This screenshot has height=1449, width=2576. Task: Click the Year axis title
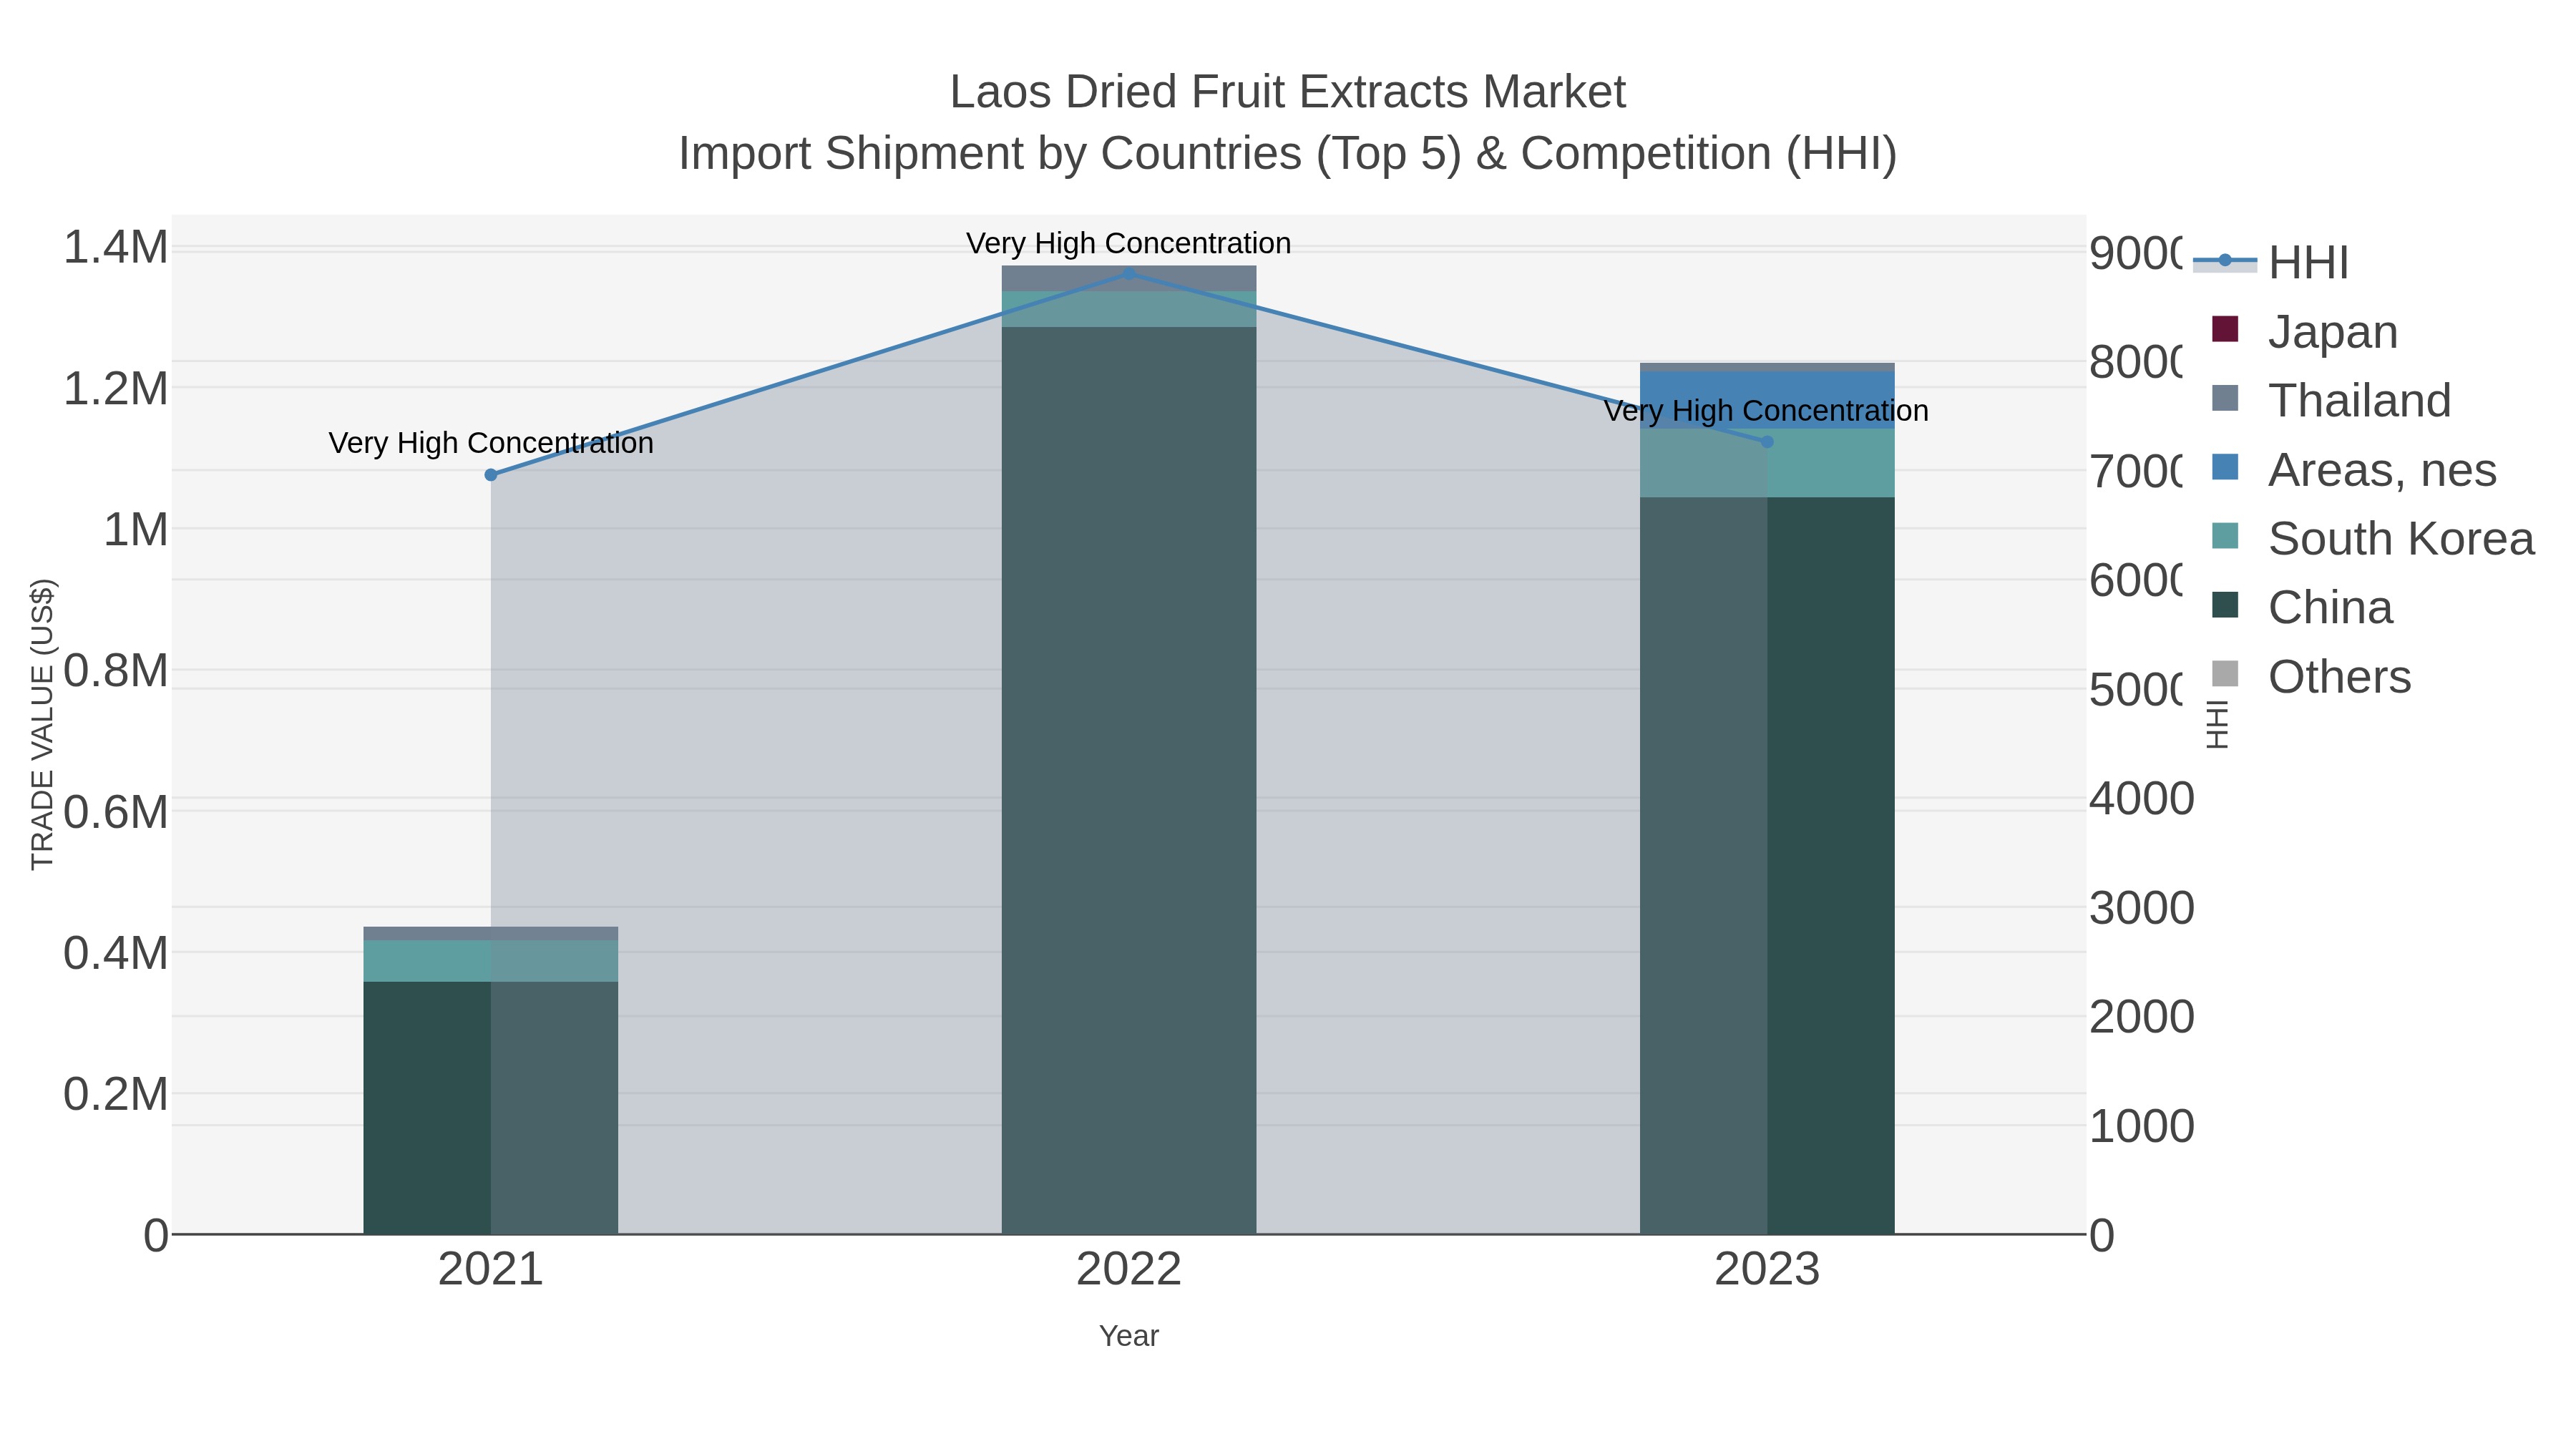[1129, 1336]
